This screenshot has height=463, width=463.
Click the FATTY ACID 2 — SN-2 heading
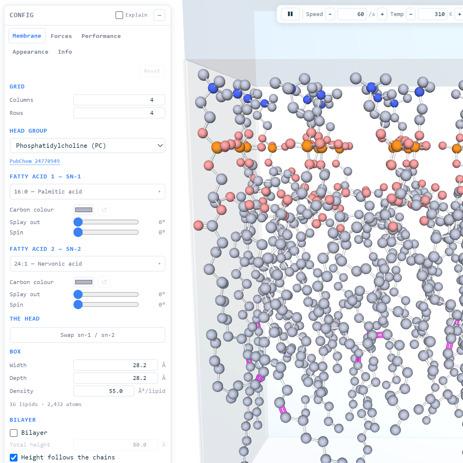[x=45, y=249]
